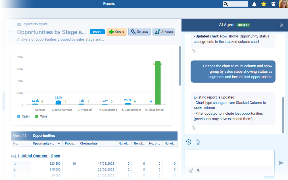Open chat history clock icon
288x180 pixels.
(189, 142)
